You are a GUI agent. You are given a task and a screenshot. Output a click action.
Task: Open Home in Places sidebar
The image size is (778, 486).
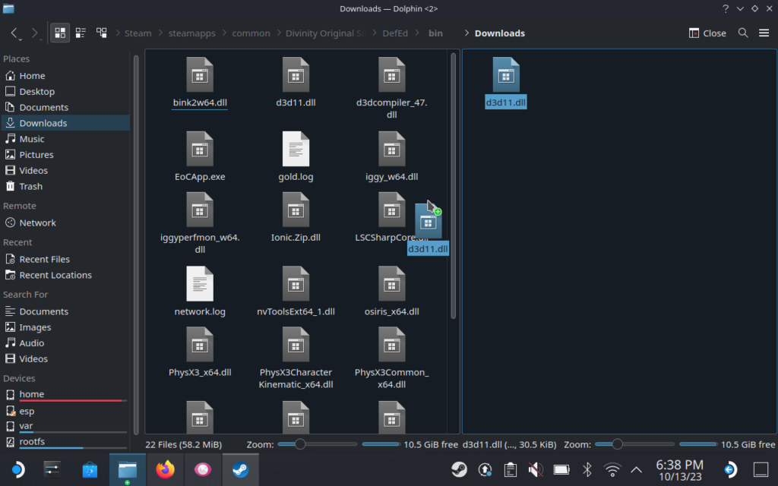[x=65, y=76]
